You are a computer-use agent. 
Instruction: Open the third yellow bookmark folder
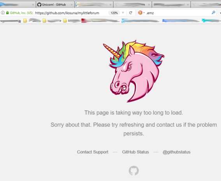point(65,21)
